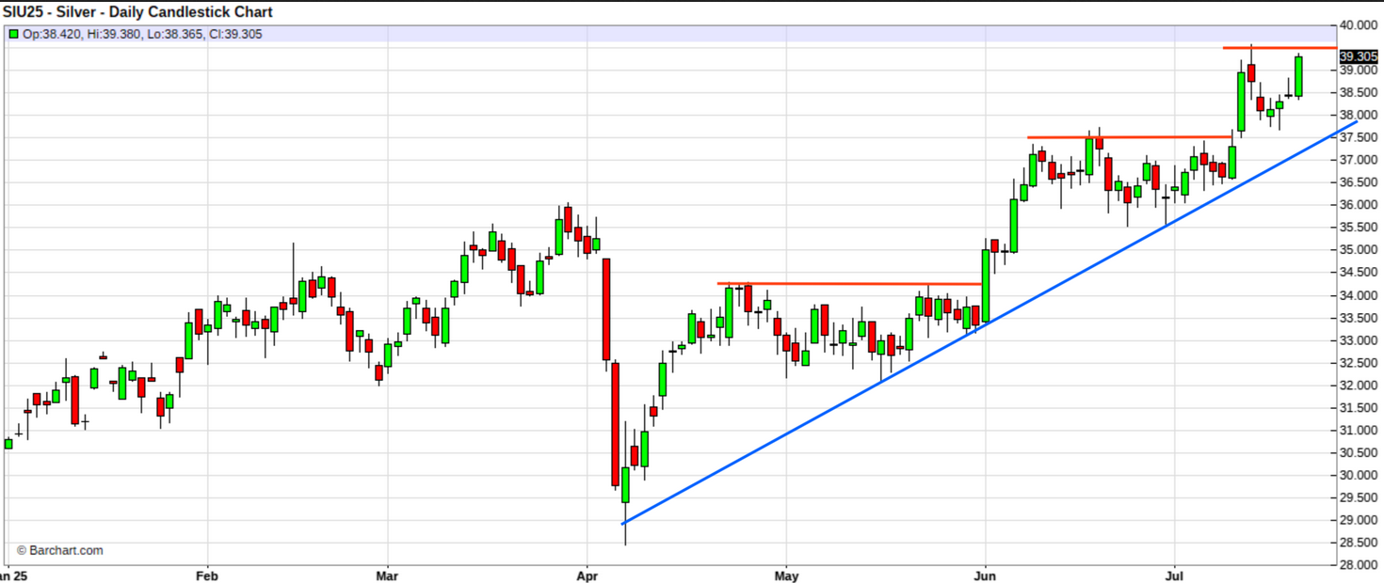The image size is (1384, 583).
Task: Click the Feb label on date axis
Action: click(207, 573)
